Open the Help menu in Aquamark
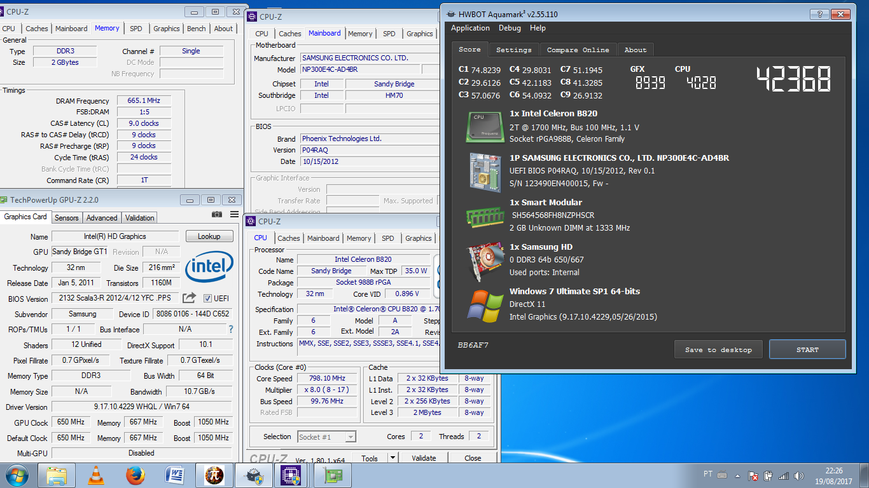The height and width of the screenshot is (488, 869). pos(538,28)
